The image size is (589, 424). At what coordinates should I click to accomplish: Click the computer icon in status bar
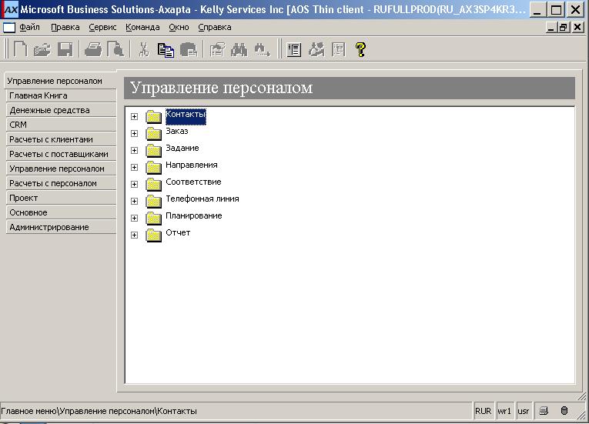[544, 411]
